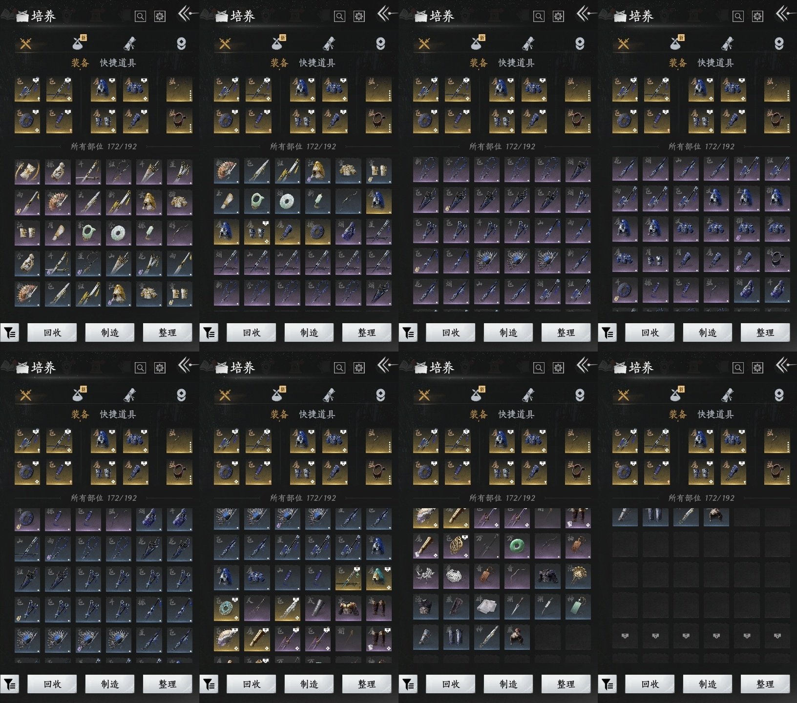Click 回收 button in the top-left panel

point(52,332)
